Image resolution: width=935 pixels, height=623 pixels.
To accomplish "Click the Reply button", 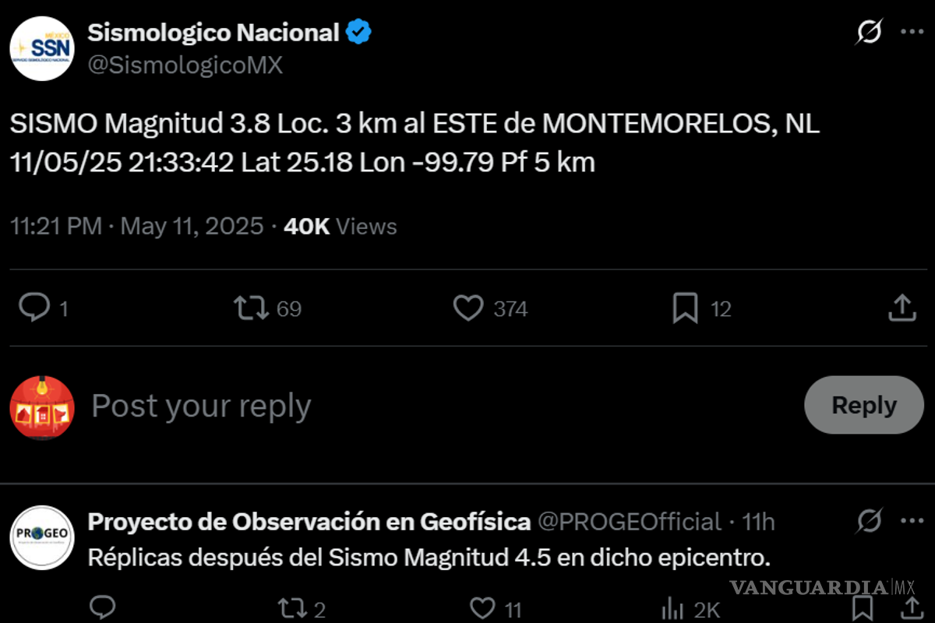I will pyautogui.click(x=863, y=405).
